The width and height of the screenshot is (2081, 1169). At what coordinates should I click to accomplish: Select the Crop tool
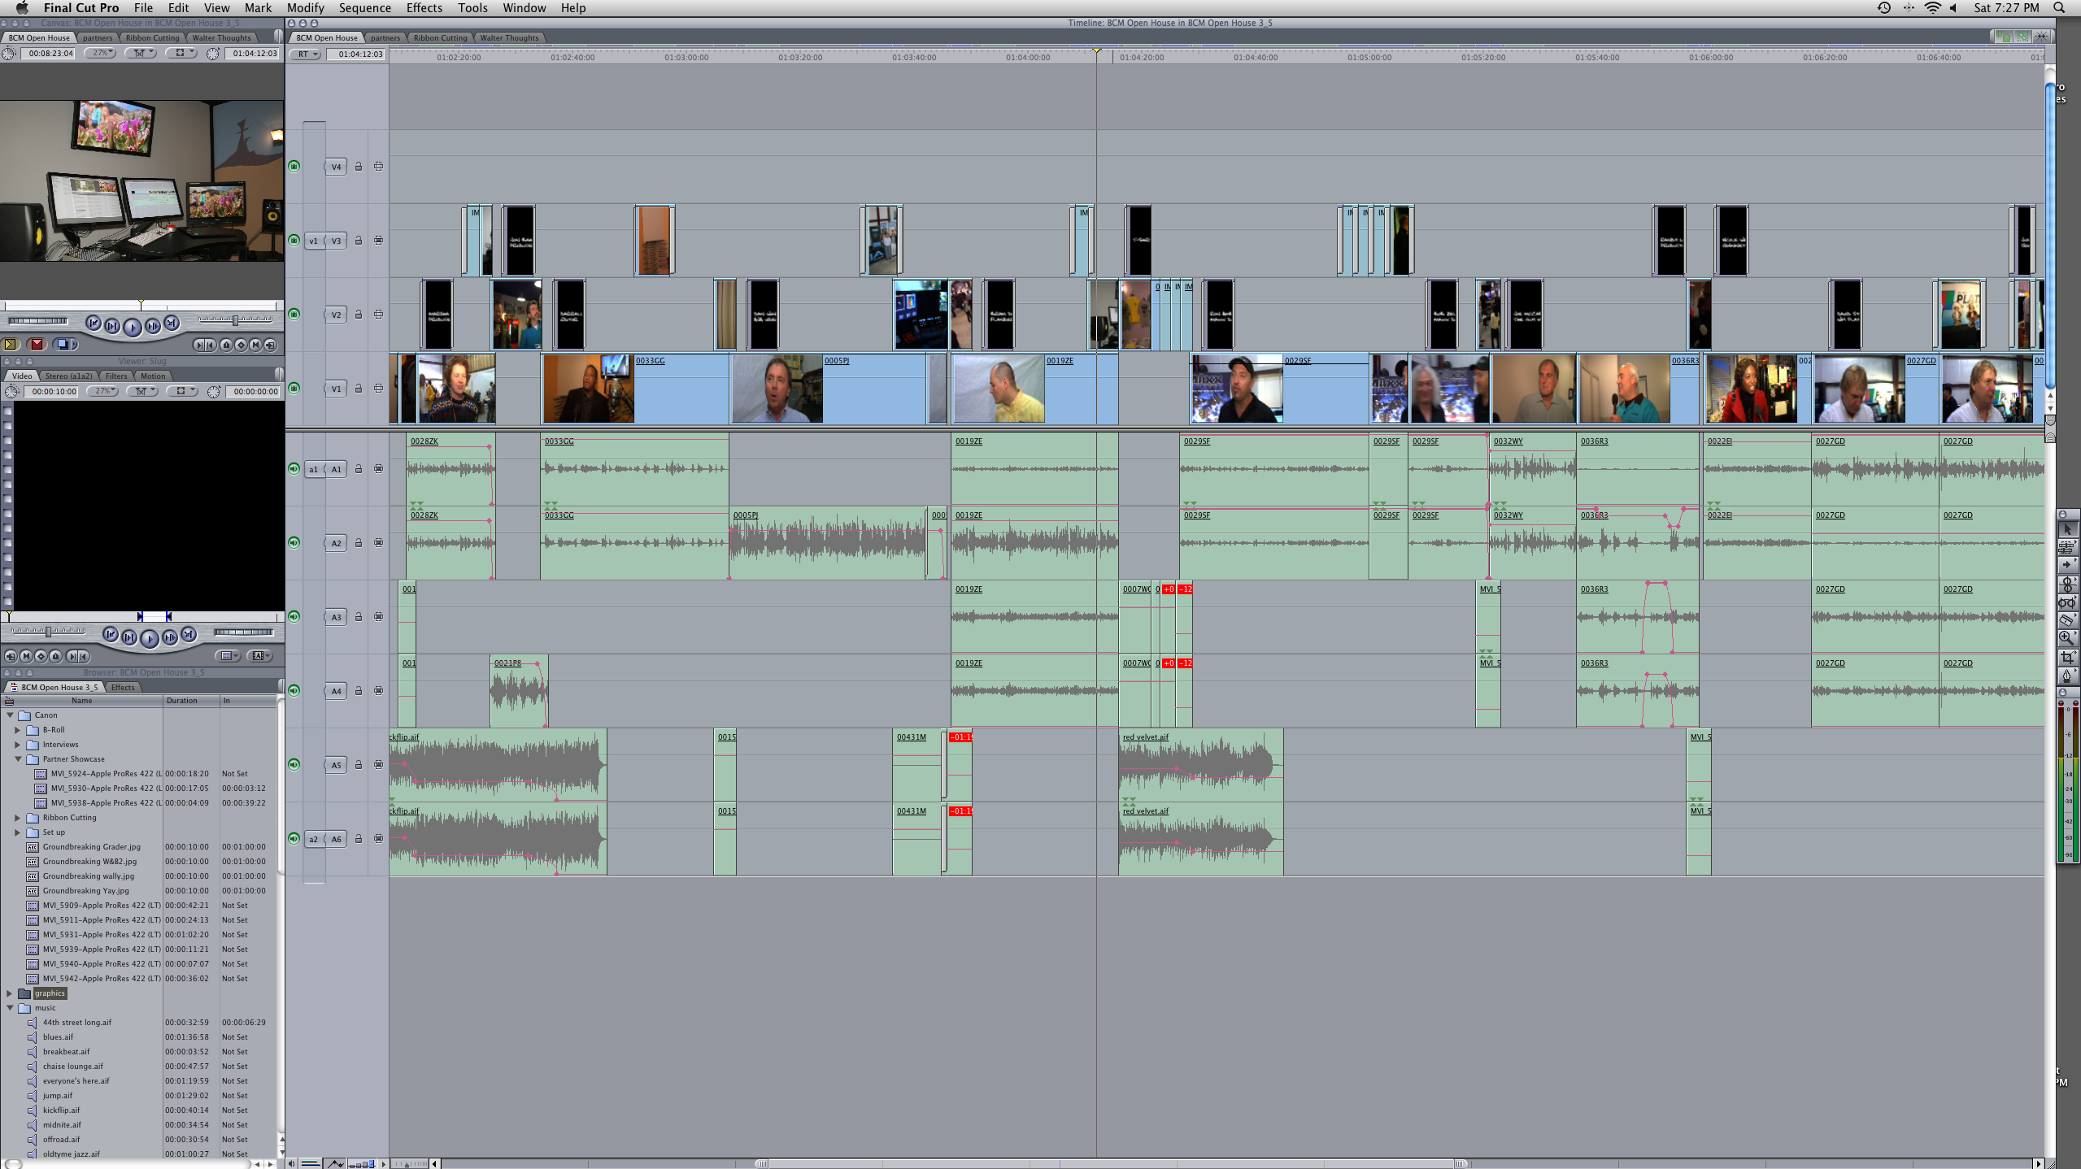click(x=2066, y=657)
